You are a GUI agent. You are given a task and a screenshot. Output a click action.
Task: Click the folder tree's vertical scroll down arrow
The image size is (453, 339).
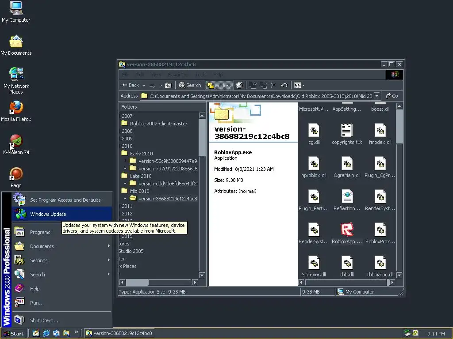coord(202,275)
